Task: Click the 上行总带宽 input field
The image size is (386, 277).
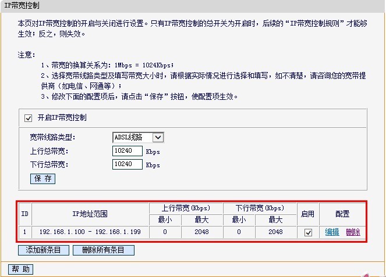Action: tap(128, 151)
